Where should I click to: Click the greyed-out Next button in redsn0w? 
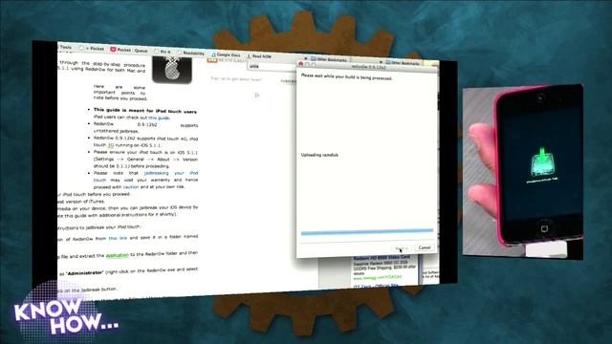tap(401, 248)
